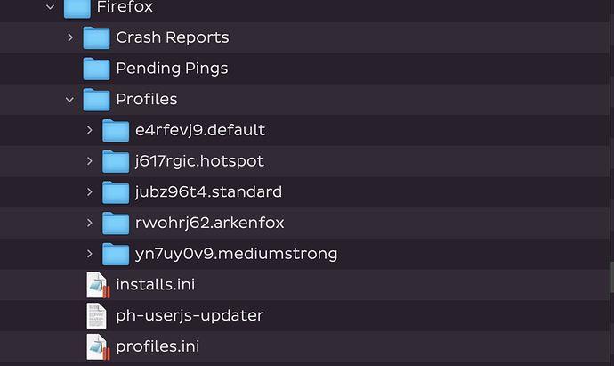Expand yn7uy0v9.mediumstrong disclosure arrow

pos(89,254)
